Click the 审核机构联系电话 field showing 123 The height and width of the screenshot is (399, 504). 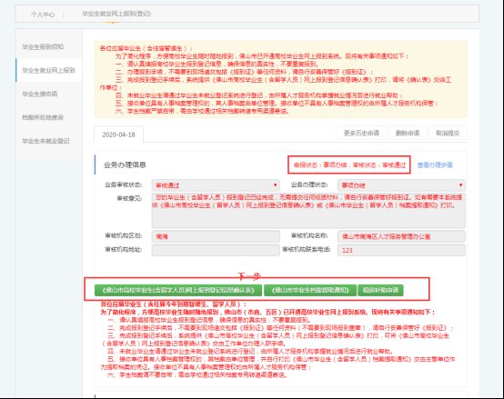401,250
